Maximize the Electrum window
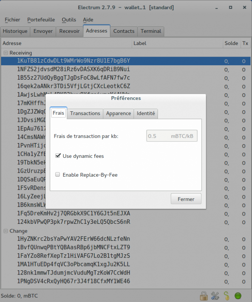This screenshot has height=302, width=252. point(230,8)
